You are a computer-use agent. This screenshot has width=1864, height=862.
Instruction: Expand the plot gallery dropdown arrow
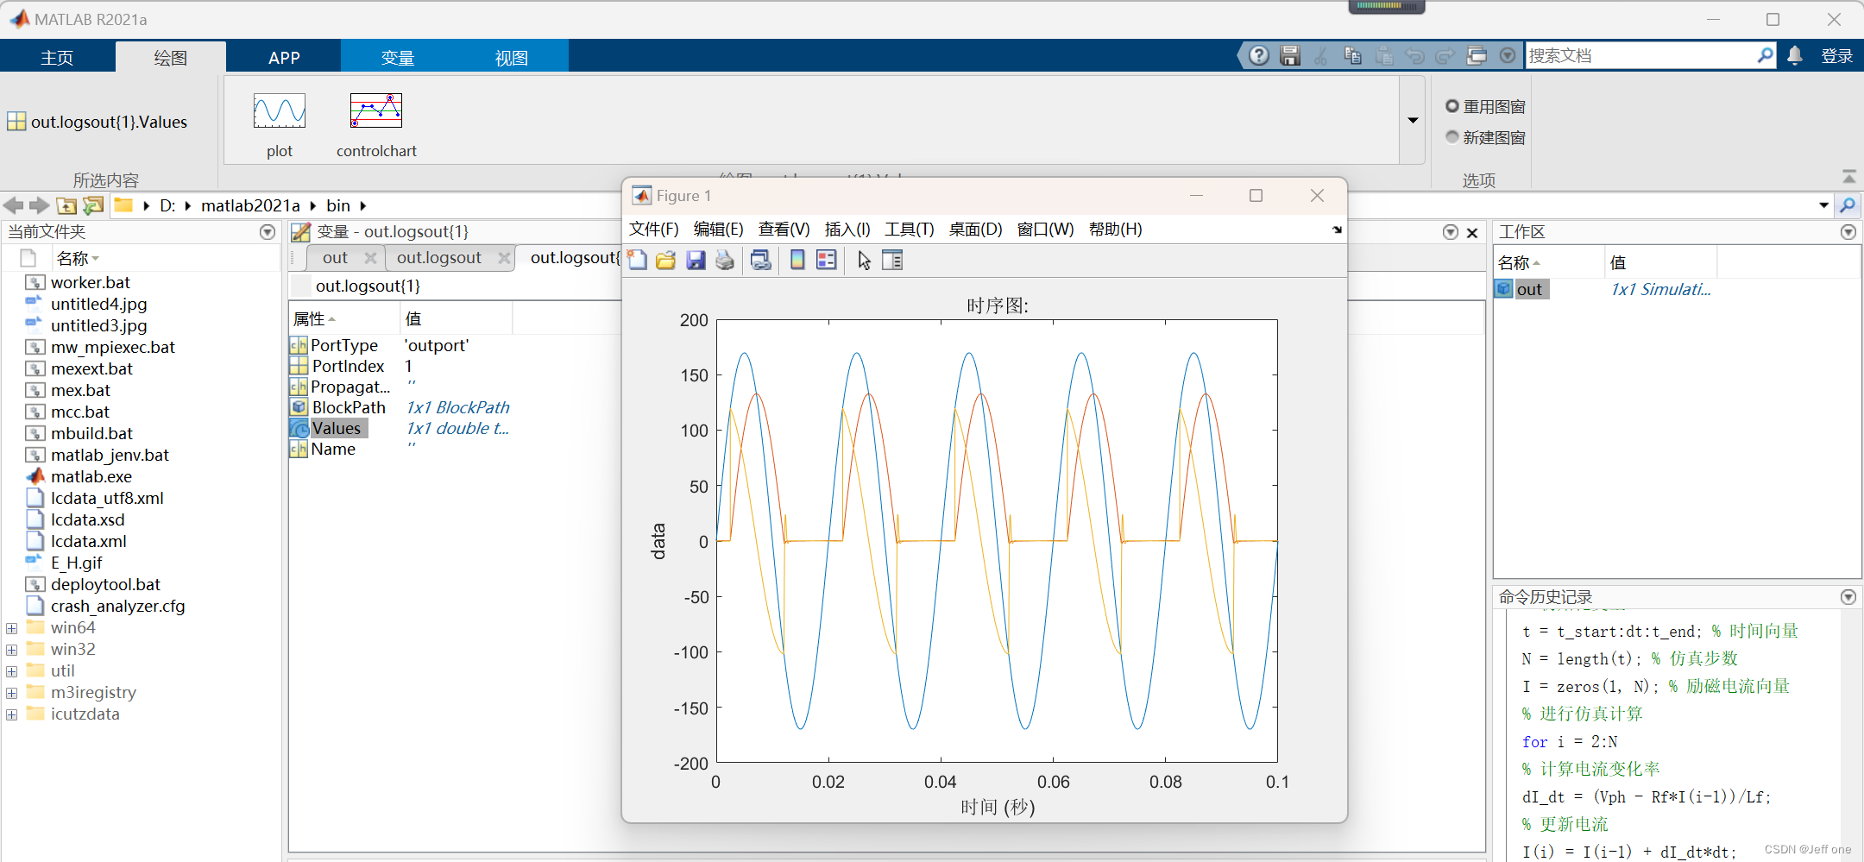(x=1413, y=120)
